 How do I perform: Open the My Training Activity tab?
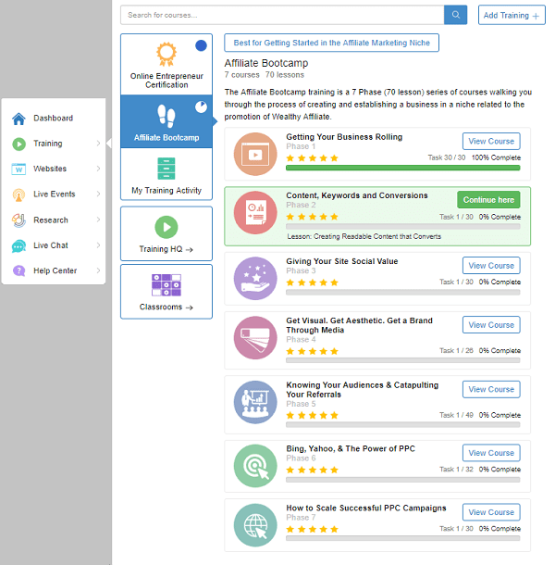pyautogui.click(x=166, y=174)
